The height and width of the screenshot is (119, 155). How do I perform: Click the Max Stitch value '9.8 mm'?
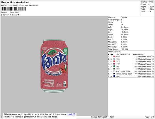pos(124,42)
